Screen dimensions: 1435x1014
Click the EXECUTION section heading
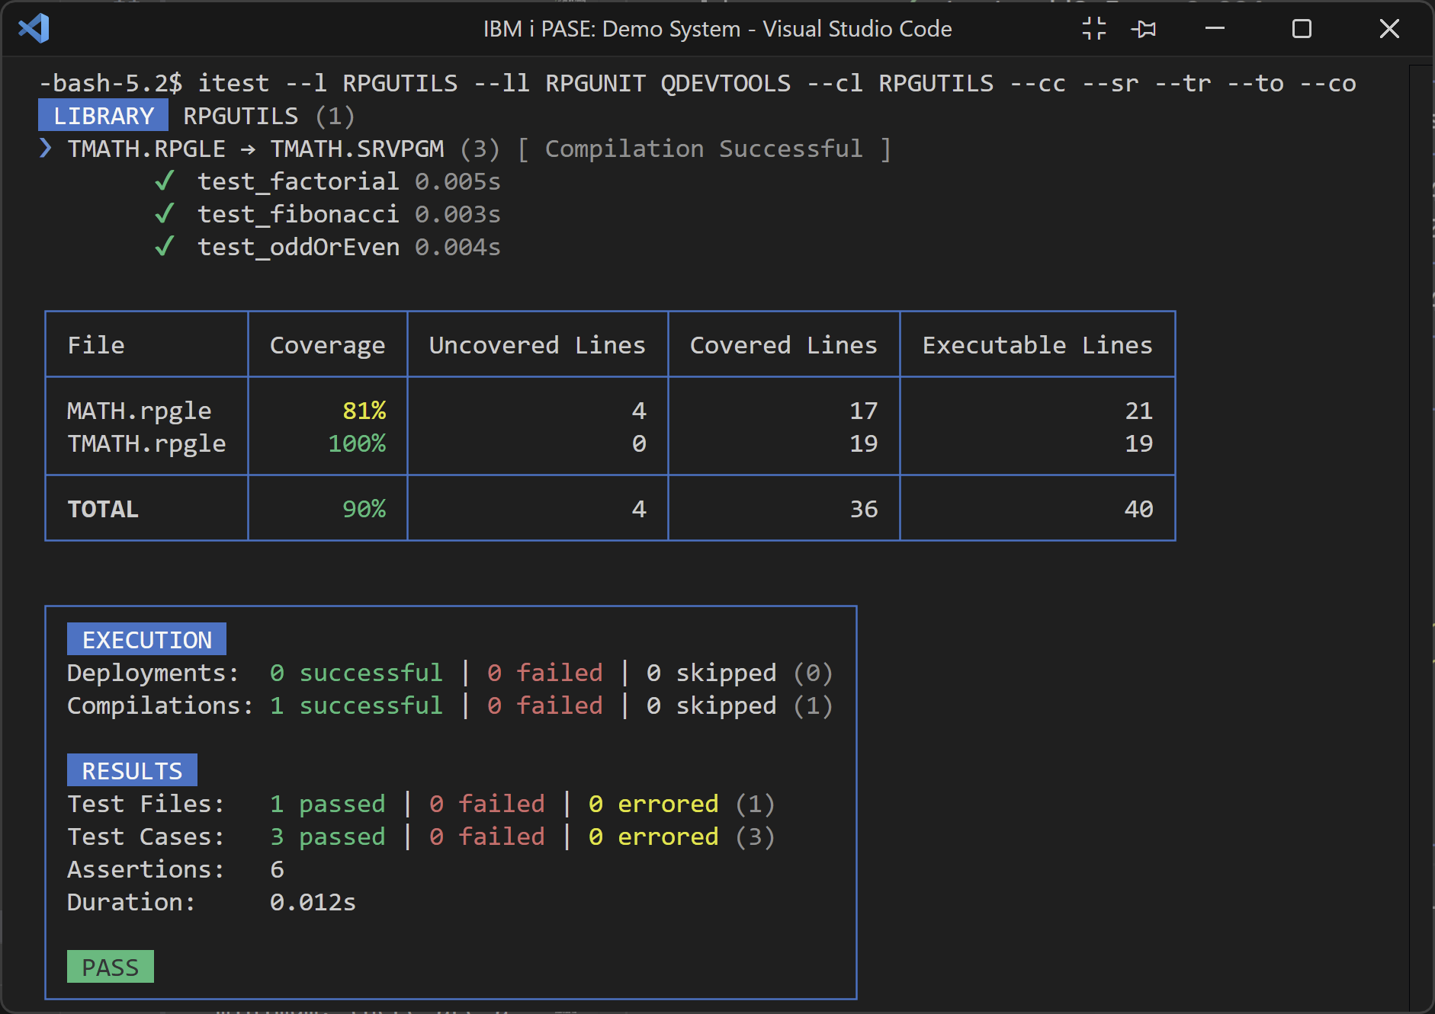pyautogui.click(x=146, y=640)
